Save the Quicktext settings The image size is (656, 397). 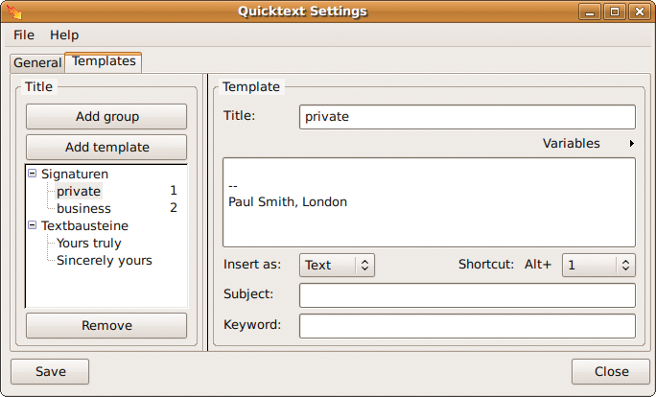50,371
